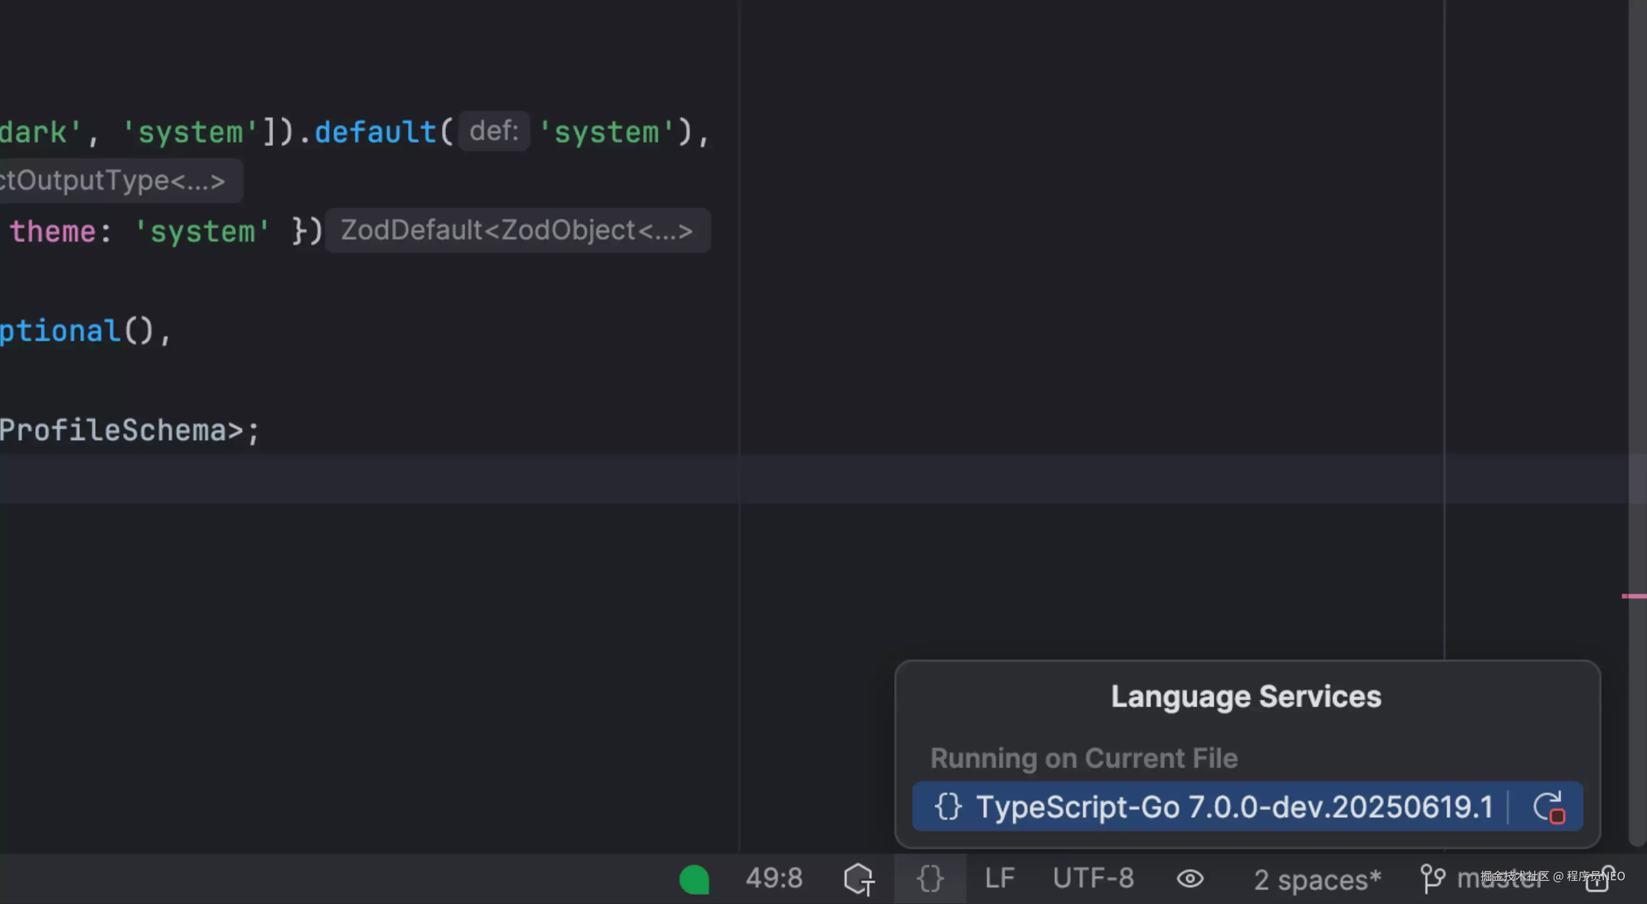Click the pink marker on the error stripe
The image size is (1647, 904).
pyautogui.click(x=1634, y=596)
